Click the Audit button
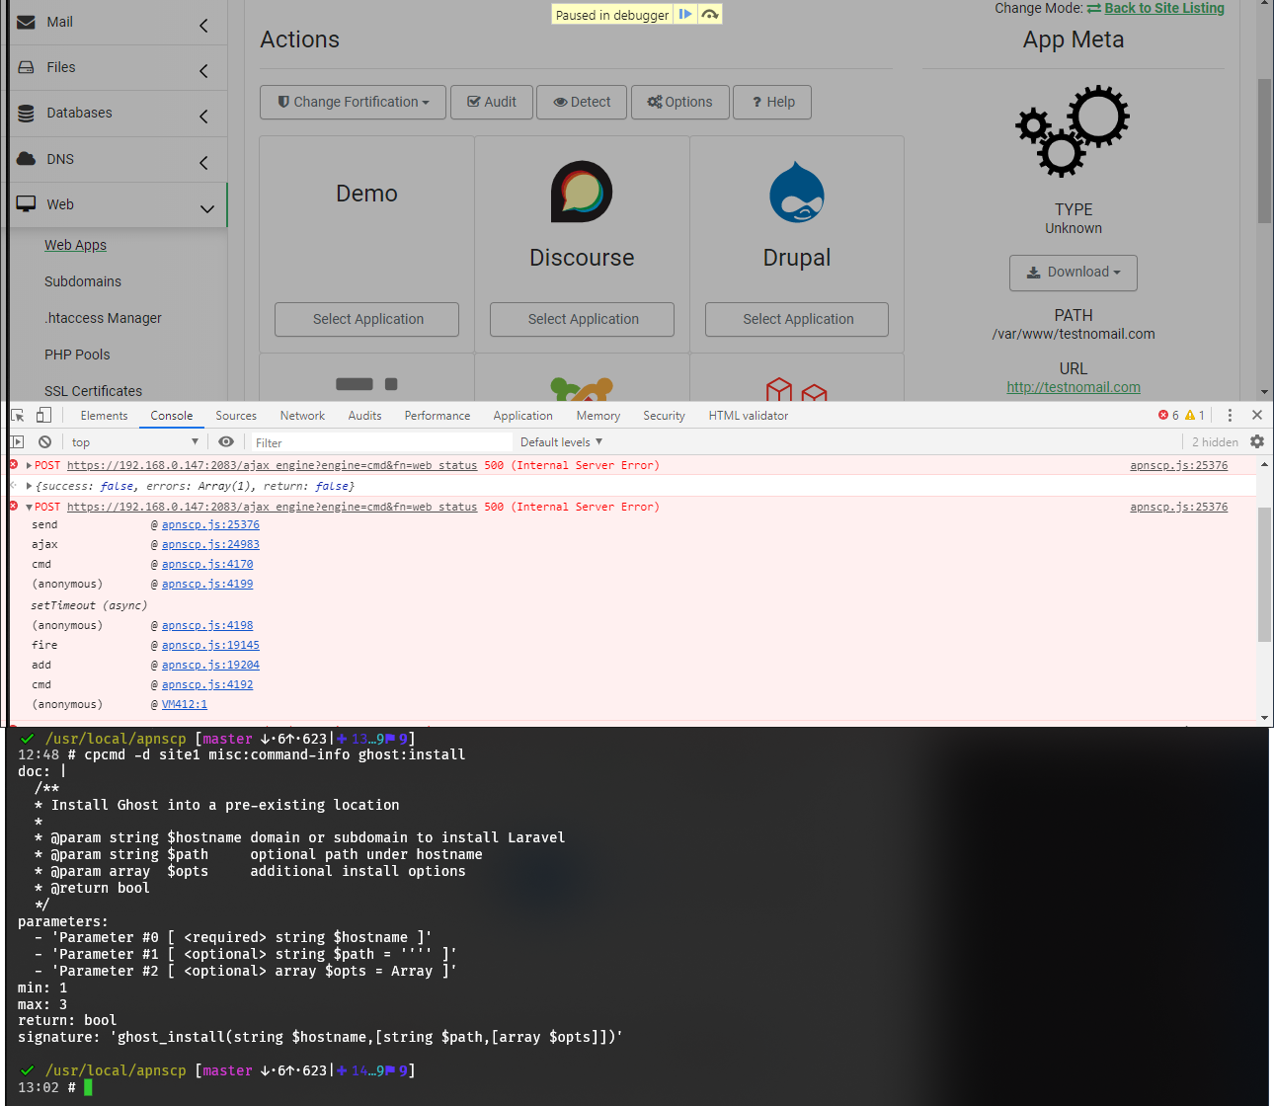 (492, 102)
